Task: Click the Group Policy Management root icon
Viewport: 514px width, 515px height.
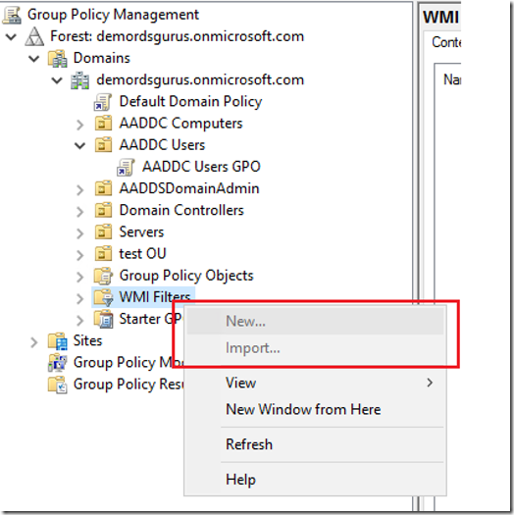Action: pos(12,15)
